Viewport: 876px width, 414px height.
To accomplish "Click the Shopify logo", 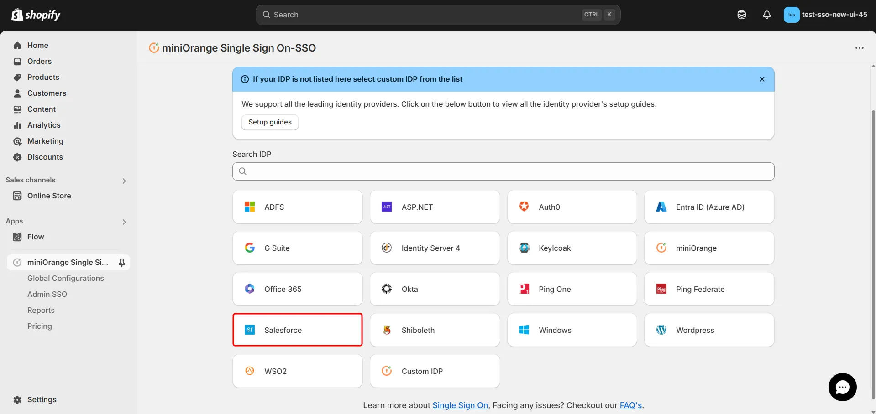I will pos(36,15).
